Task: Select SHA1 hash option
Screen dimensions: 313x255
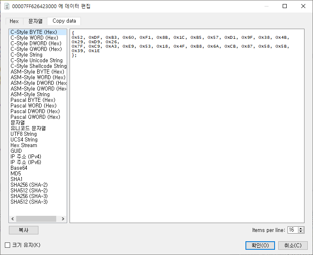Action: coord(38,179)
